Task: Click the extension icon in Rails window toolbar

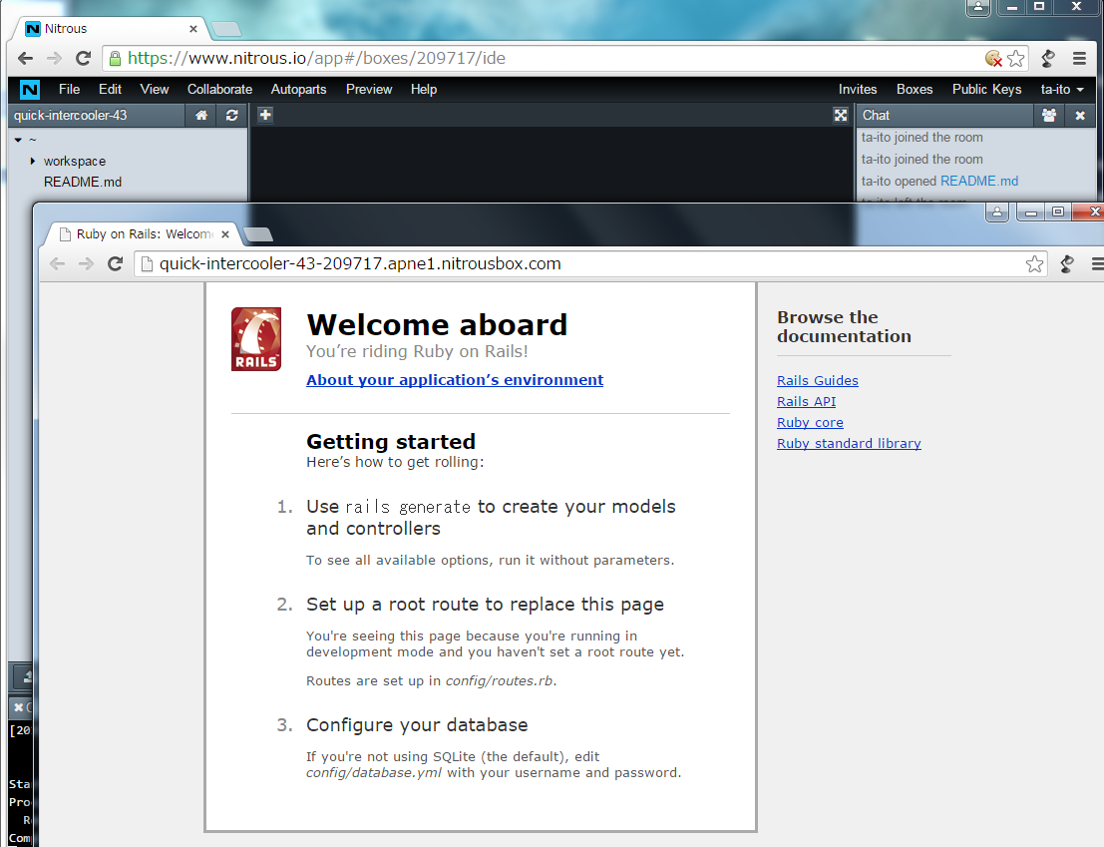Action: coord(1067,264)
